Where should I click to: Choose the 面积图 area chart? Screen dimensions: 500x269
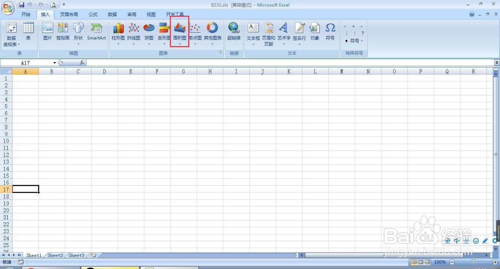point(180,34)
